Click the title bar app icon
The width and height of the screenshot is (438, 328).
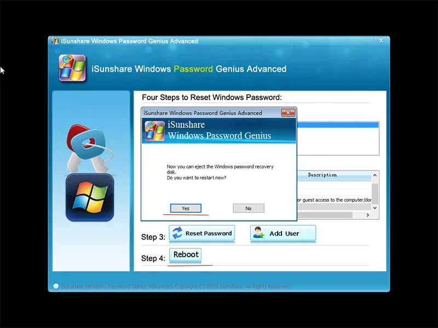[55, 41]
